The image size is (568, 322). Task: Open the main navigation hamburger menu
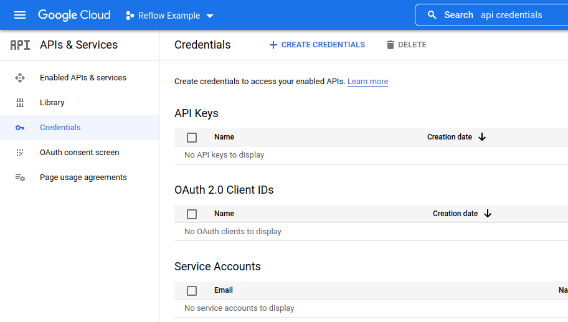tap(20, 15)
